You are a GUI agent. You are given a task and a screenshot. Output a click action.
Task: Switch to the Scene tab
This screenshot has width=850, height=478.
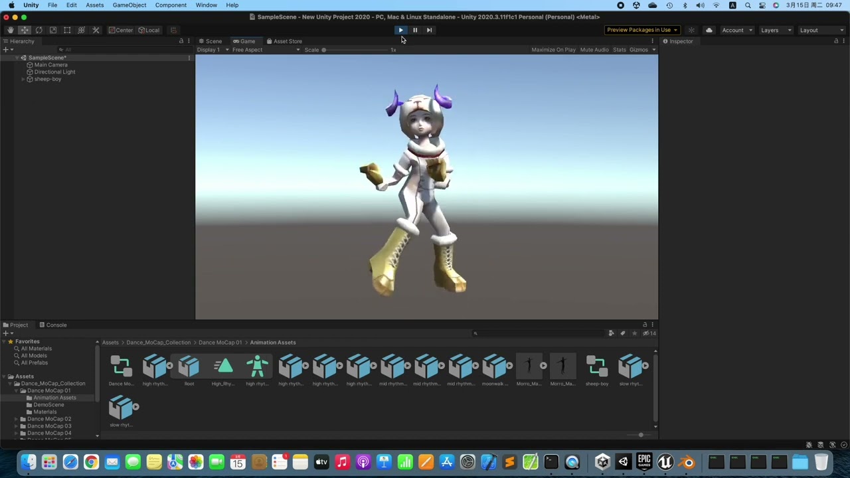209,41
